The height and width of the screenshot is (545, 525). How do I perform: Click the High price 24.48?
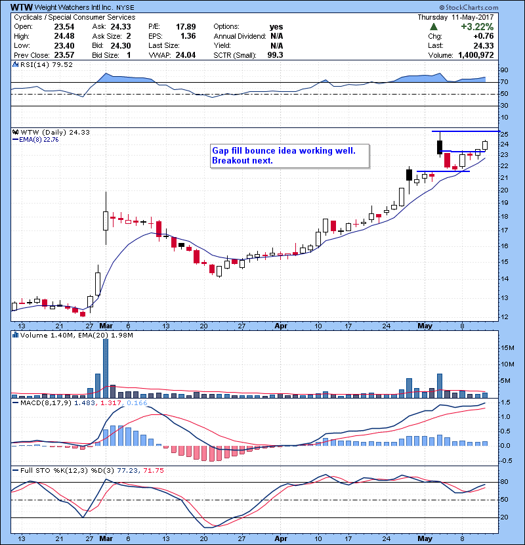(x=64, y=36)
